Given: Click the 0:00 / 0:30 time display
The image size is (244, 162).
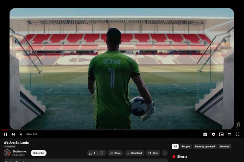Looking at the screenshot, I should (32, 134).
